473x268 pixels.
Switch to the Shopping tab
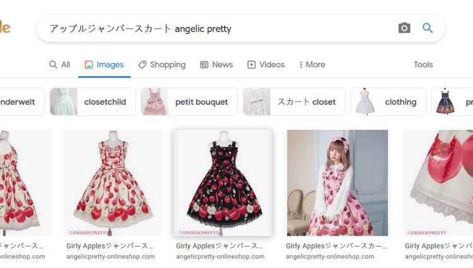161,64
